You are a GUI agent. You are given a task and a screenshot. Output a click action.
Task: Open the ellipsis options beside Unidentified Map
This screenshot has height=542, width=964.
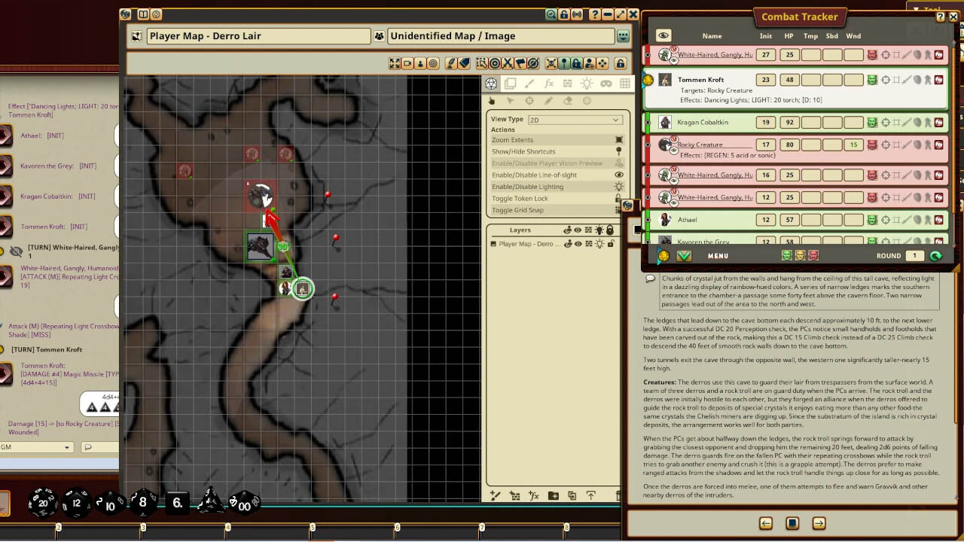(622, 35)
